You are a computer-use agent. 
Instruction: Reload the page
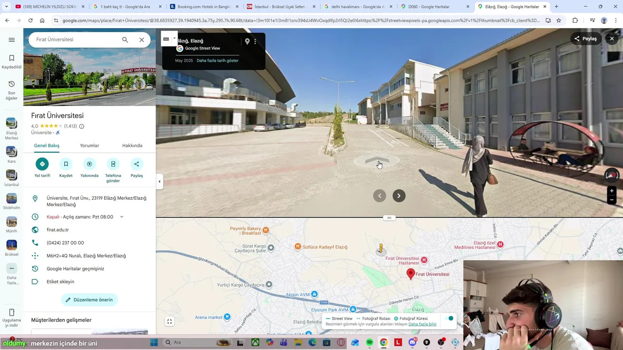coord(30,20)
